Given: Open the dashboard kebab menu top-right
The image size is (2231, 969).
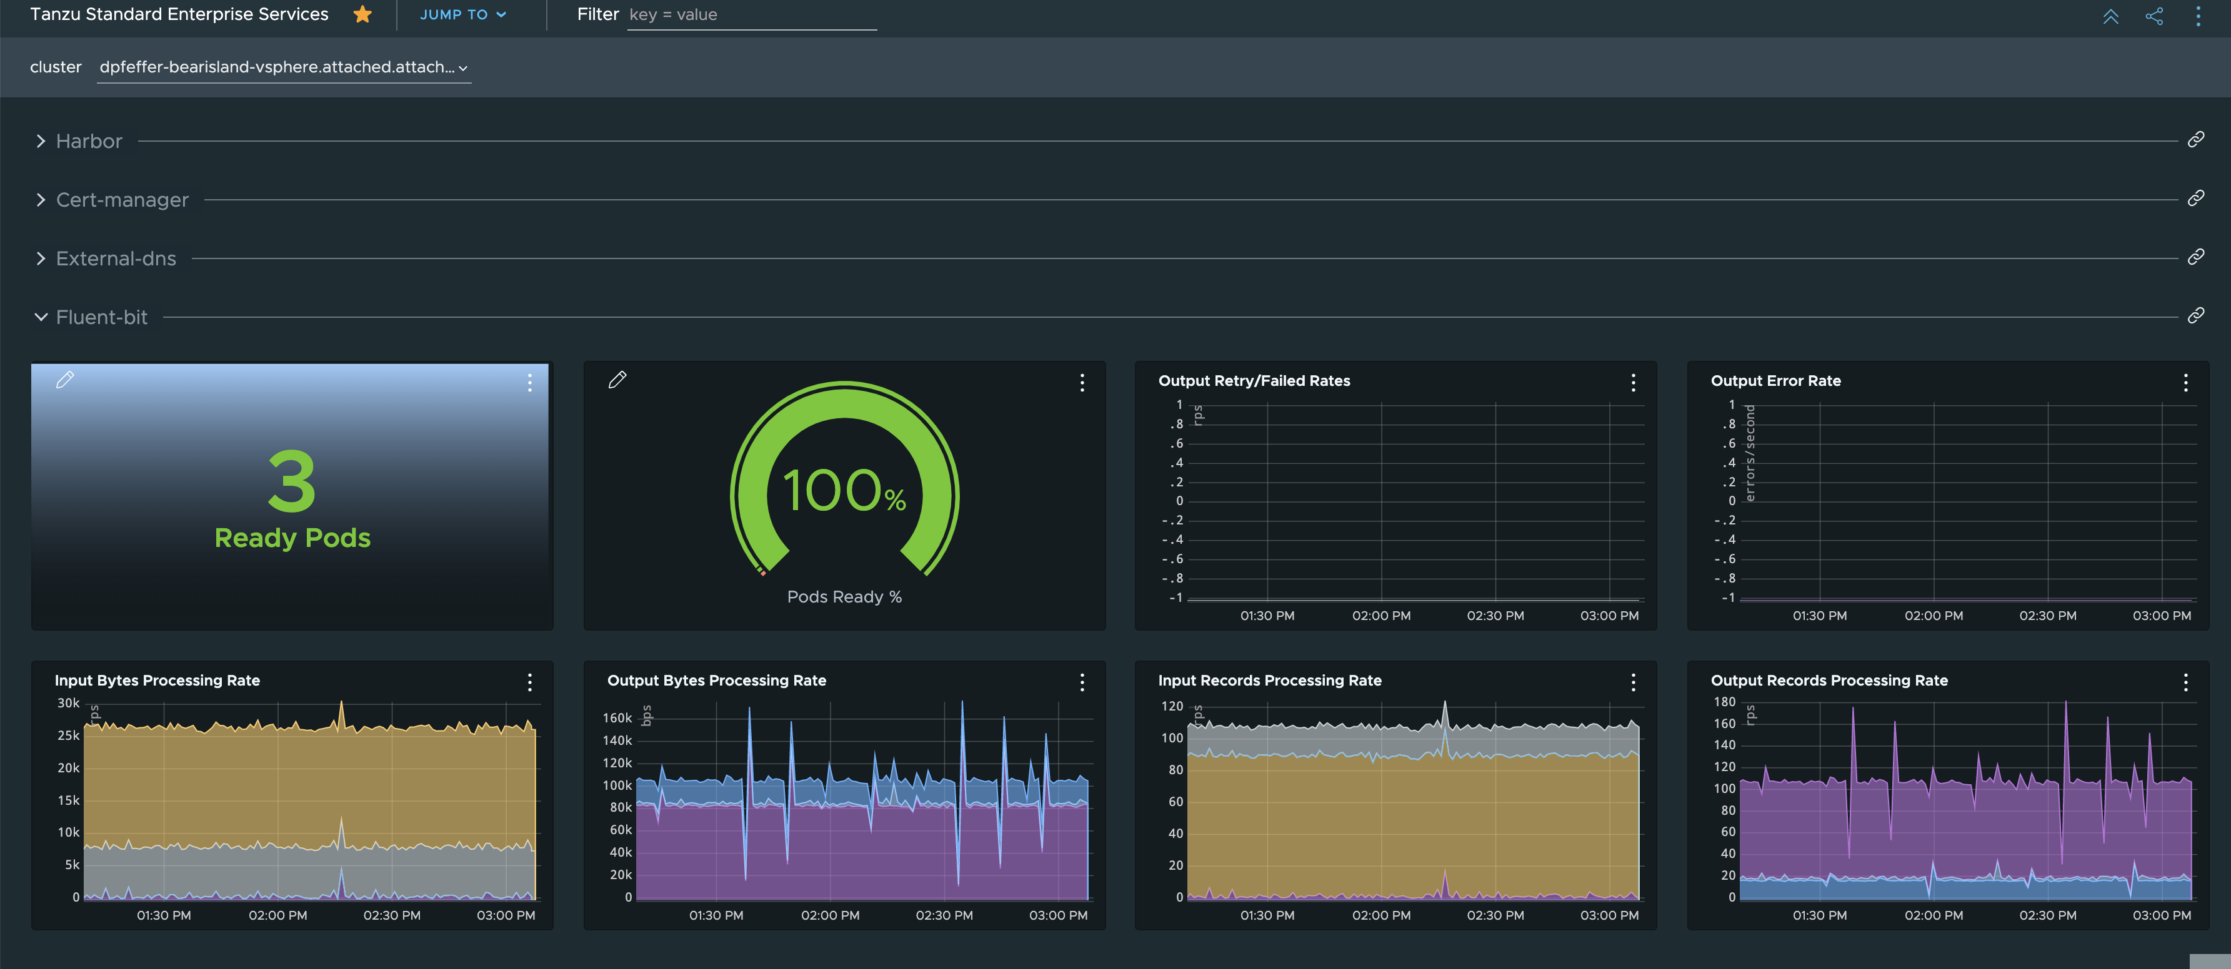Looking at the screenshot, I should click(x=2198, y=16).
